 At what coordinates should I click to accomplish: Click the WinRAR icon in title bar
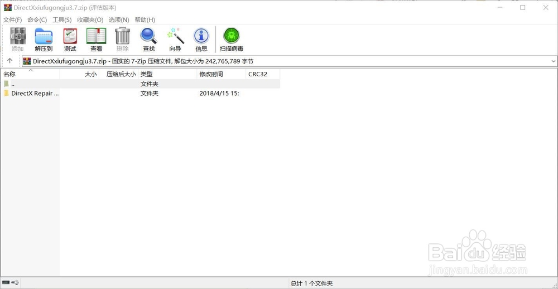pos(7,7)
